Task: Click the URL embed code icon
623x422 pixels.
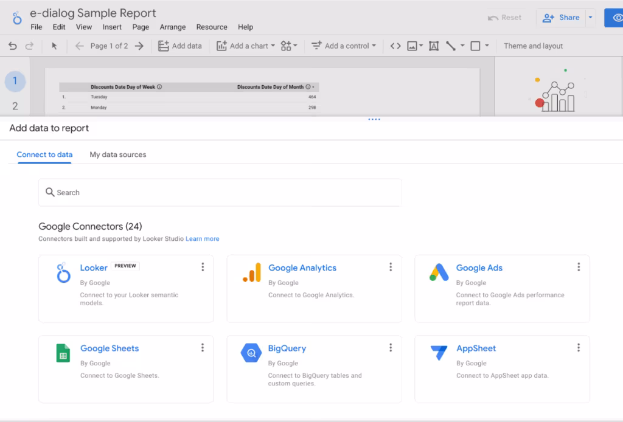Action: (x=395, y=46)
